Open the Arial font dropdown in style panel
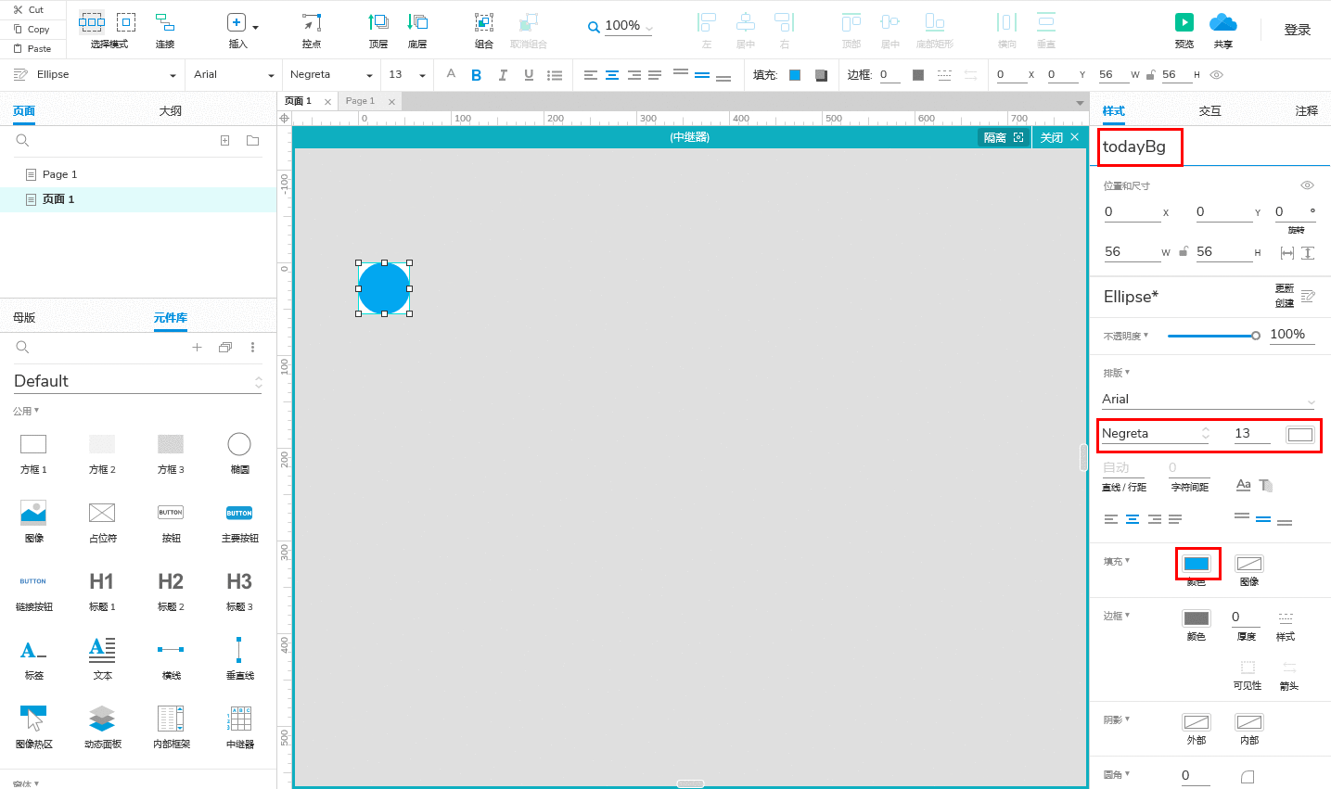This screenshot has width=1331, height=789. pos(1209,400)
